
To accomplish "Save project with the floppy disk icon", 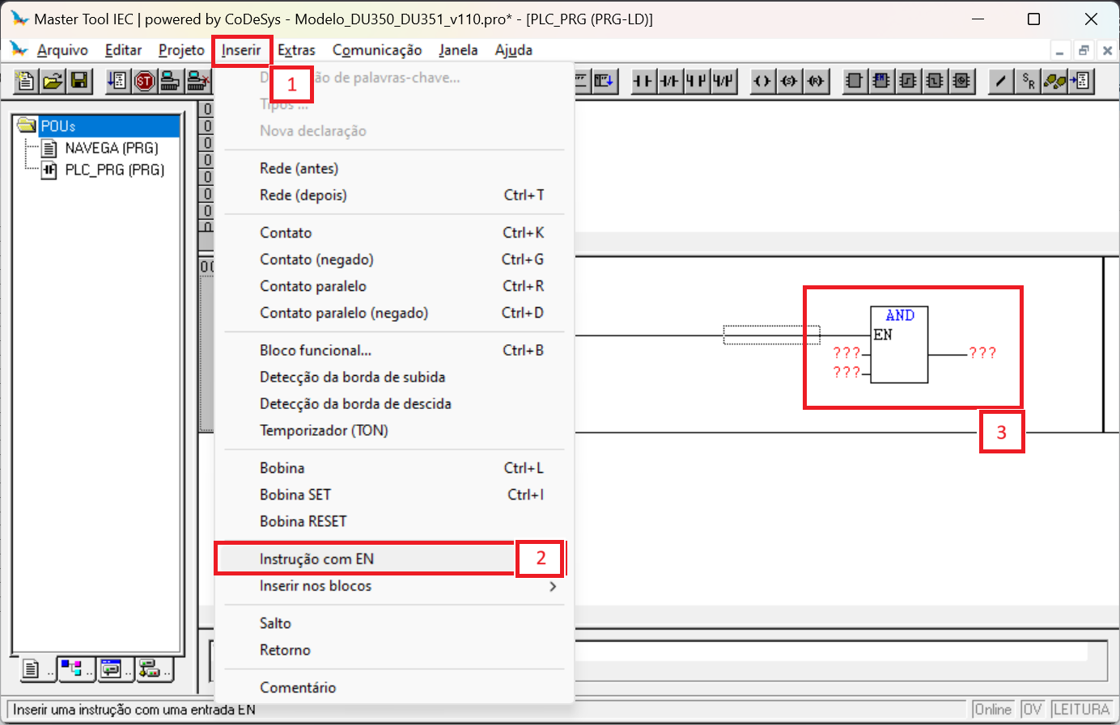I will pyautogui.click(x=79, y=81).
